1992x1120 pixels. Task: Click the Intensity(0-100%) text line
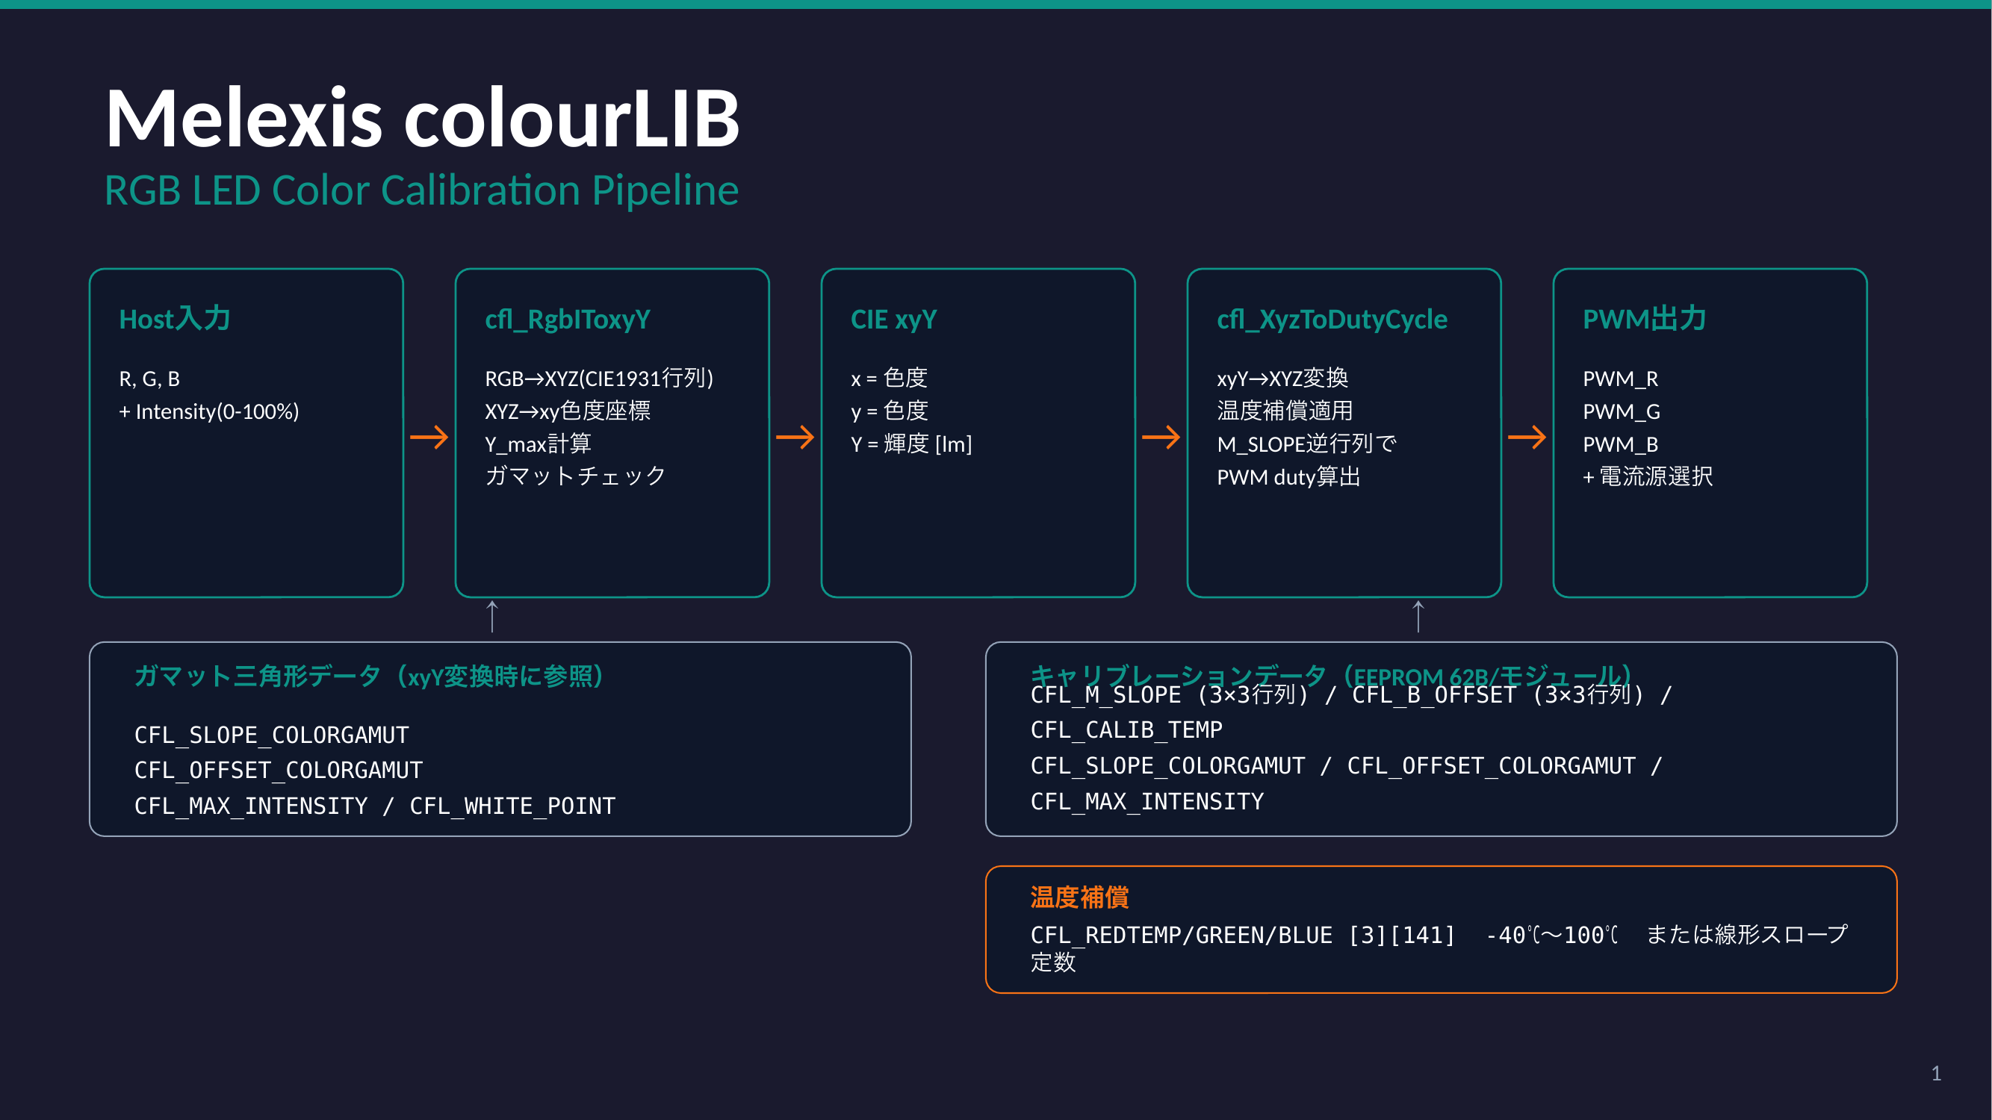point(209,411)
